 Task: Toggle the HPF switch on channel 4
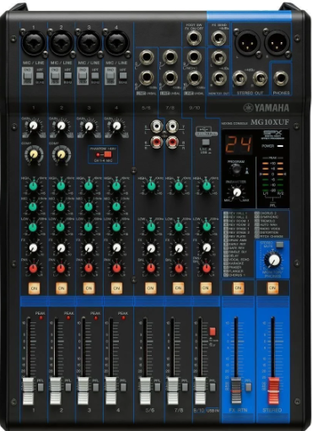coord(123,75)
